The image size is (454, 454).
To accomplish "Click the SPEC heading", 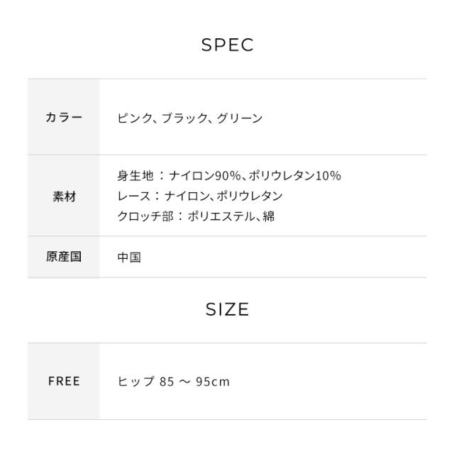I will coord(227,45).
